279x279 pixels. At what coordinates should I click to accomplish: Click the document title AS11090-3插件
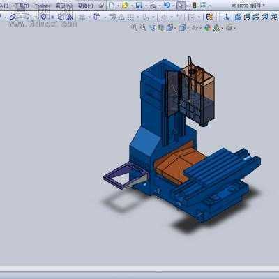pyautogui.click(x=246, y=6)
